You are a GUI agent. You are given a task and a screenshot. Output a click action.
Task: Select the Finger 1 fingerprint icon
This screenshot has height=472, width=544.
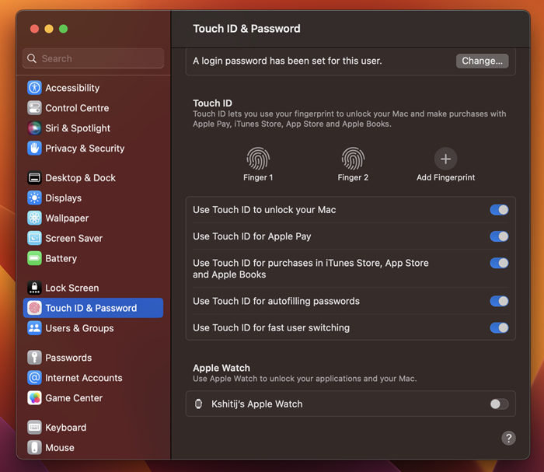258,159
